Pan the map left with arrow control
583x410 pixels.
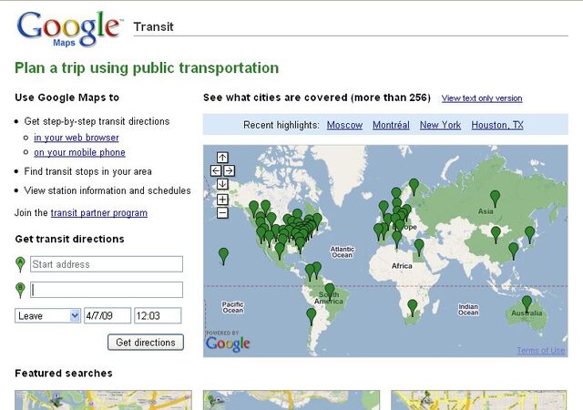pos(216,170)
